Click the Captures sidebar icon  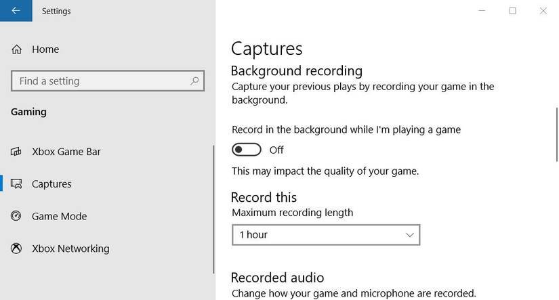17,184
